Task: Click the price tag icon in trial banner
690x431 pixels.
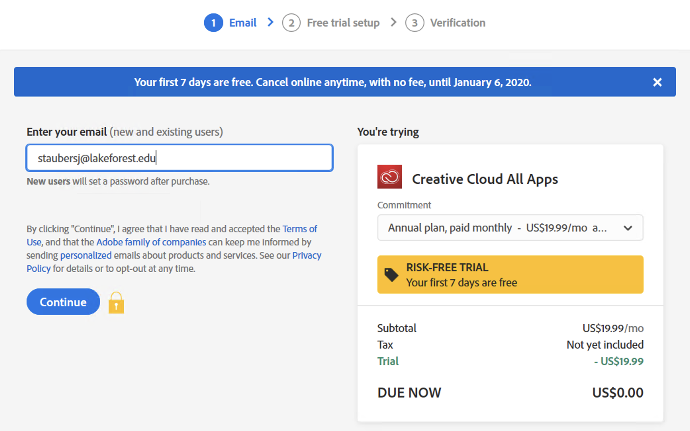Action: [x=391, y=275]
